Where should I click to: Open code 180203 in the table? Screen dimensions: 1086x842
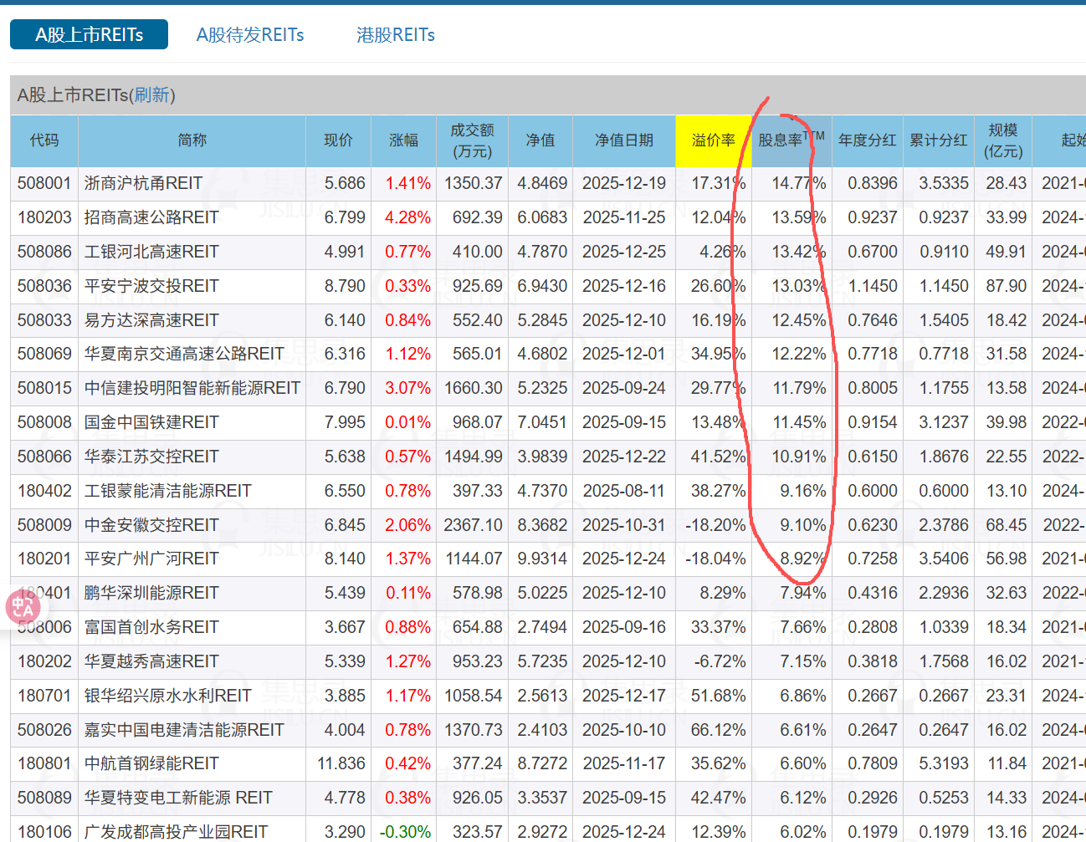(x=44, y=217)
